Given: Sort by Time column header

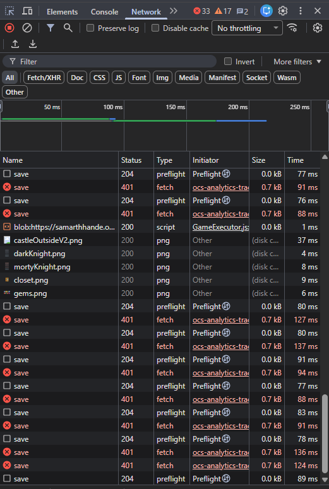Looking at the screenshot, I should 302,160.
